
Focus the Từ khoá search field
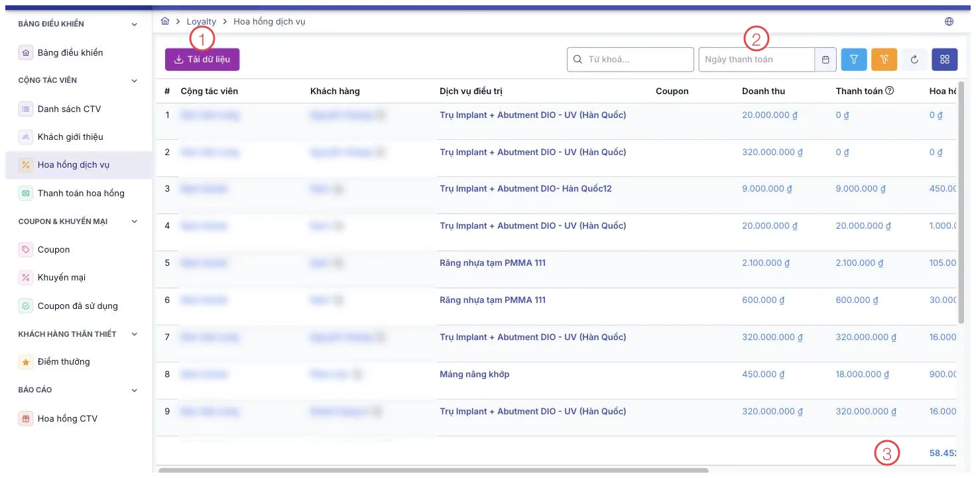coord(631,60)
